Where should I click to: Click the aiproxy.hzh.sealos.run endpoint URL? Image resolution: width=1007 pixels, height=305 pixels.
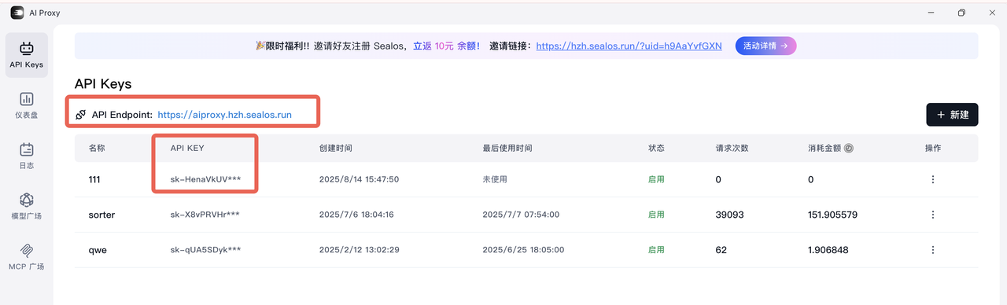tap(224, 115)
